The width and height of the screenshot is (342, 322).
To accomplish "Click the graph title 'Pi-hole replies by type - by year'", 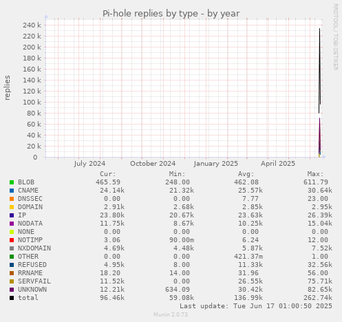I will 171,14.
